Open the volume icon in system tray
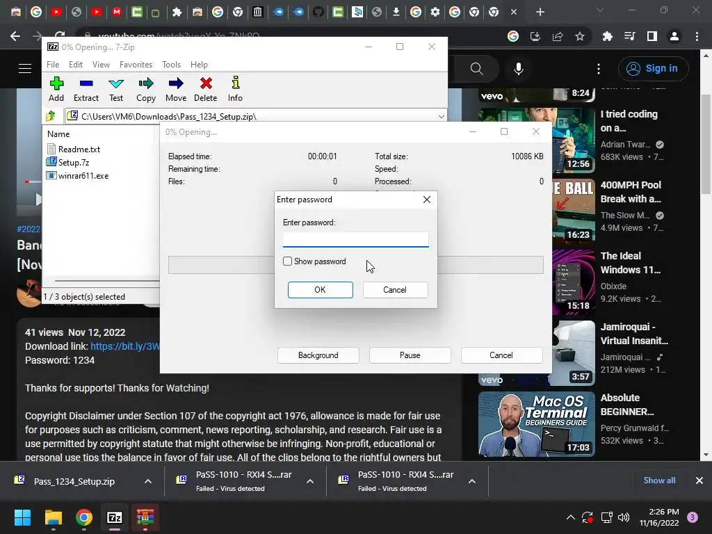Image resolution: width=712 pixels, height=534 pixels. point(624,517)
